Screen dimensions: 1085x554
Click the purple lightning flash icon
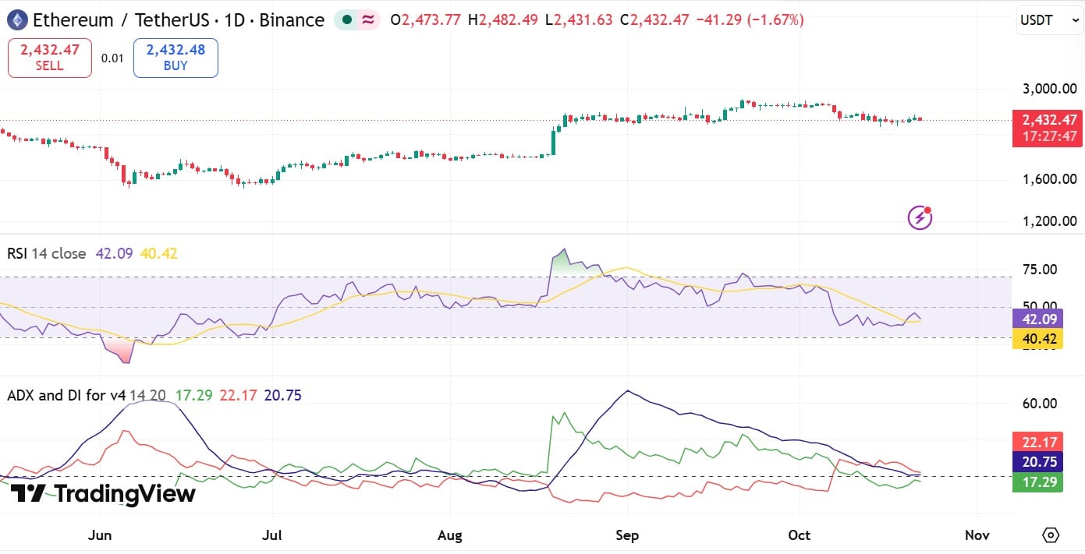(920, 217)
